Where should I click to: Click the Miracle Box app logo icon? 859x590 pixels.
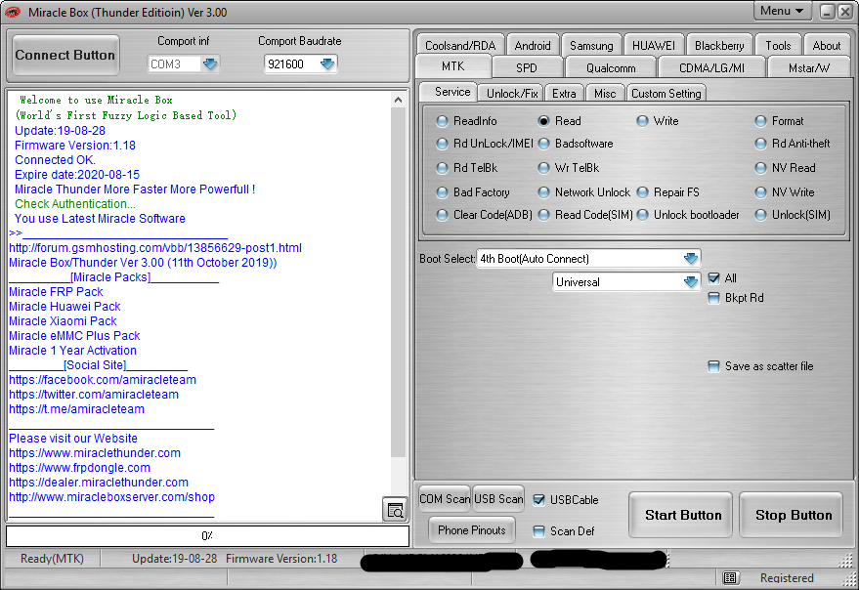click(x=12, y=12)
